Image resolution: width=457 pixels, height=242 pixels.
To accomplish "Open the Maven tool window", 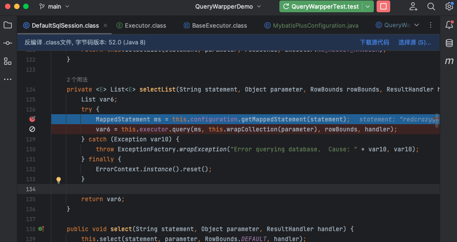I will (x=449, y=61).
